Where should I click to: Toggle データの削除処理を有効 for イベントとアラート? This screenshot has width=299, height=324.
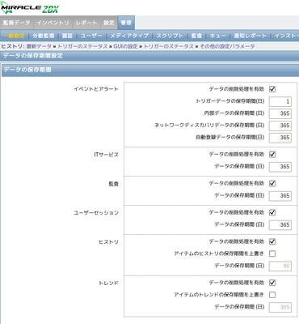pos(272,89)
